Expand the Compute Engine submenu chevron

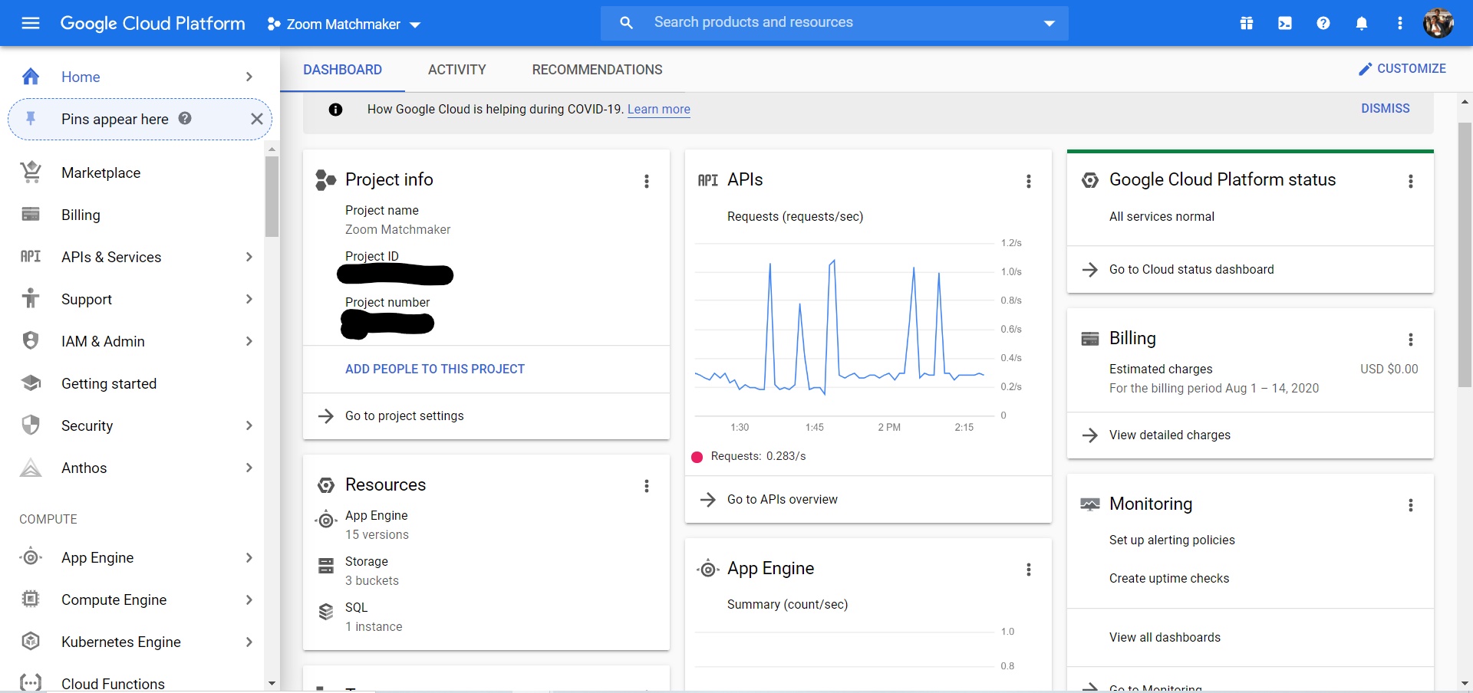249,599
